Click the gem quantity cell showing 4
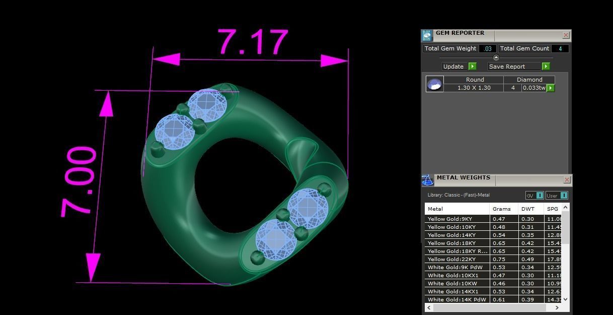 pos(513,88)
